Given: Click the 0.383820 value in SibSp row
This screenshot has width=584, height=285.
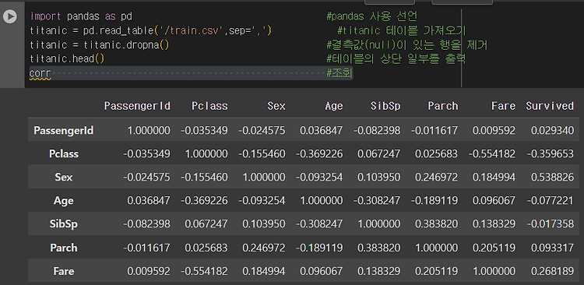Looking at the screenshot, I should pos(437,224).
